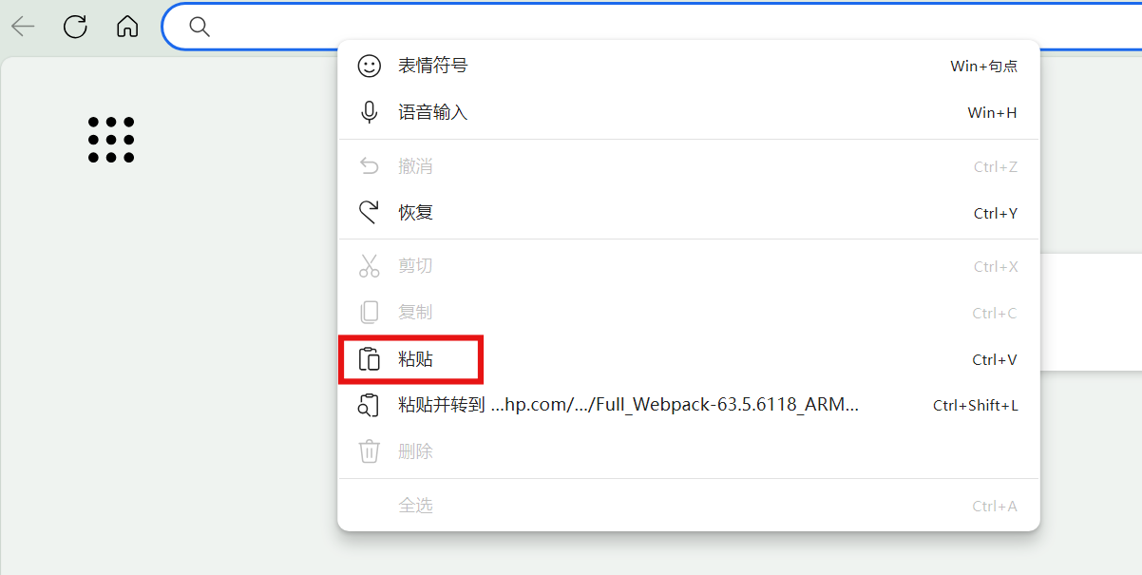Select 撤消 (Undo) menu entry
The width and height of the screenshot is (1142, 575).
415,166
